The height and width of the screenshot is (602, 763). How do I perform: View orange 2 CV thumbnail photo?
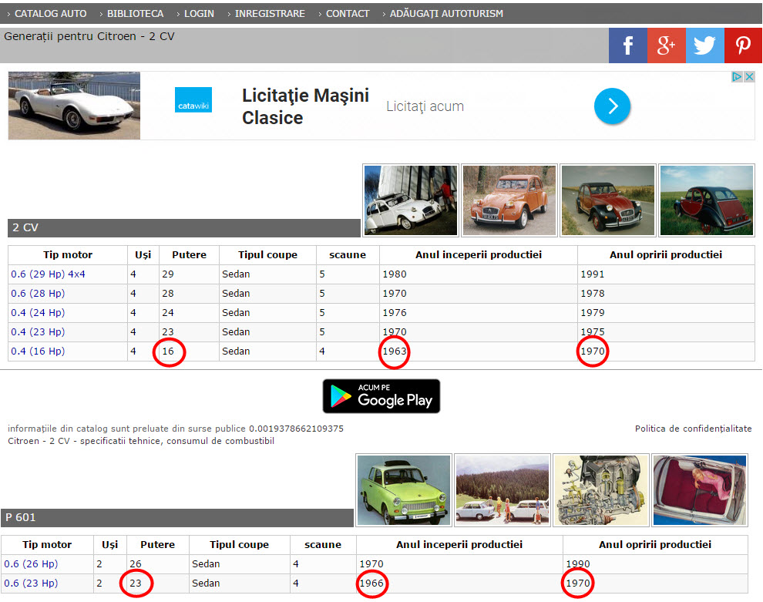[x=509, y=200]
